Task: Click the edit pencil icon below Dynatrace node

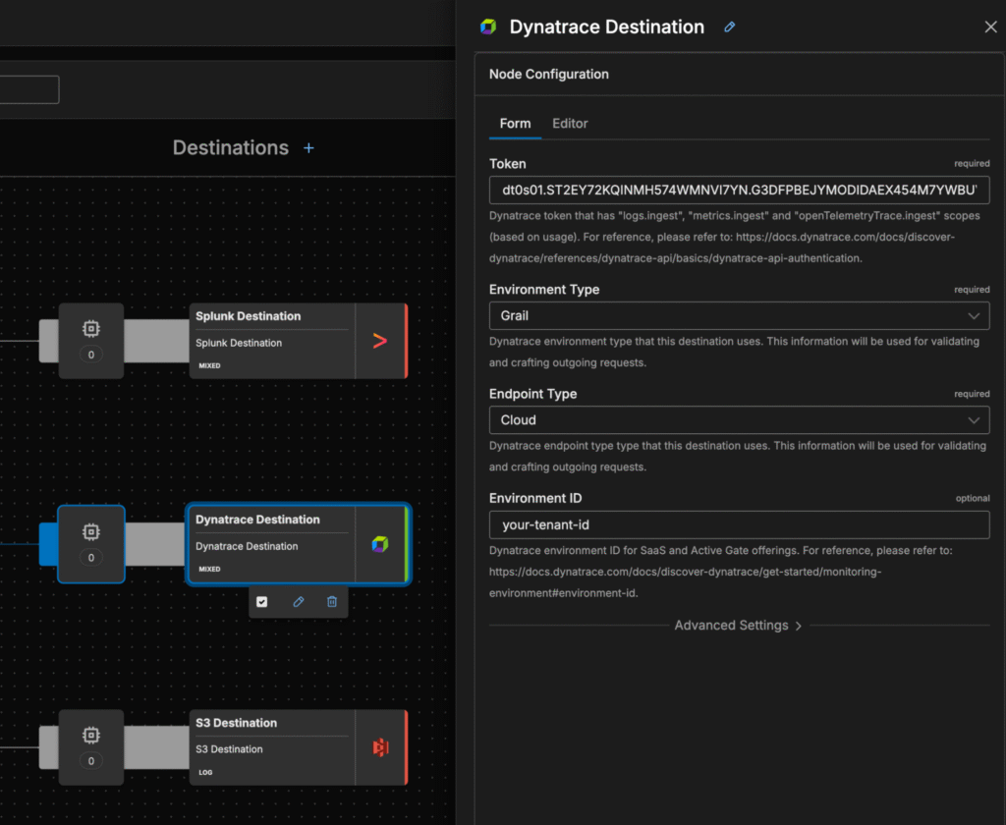Action: tap(299, 601)
